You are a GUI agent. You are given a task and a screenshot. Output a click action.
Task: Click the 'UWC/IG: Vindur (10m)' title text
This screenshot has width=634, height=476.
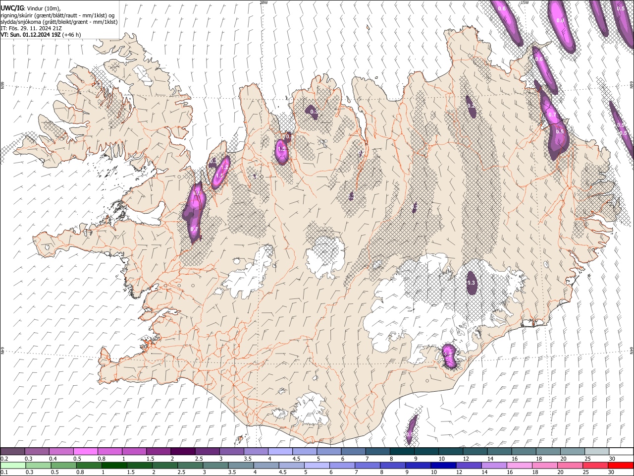tap(30, 8)
